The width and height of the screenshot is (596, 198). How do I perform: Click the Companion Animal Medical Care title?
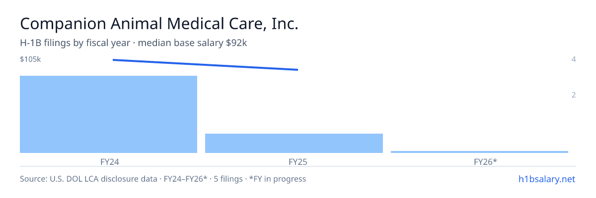159,24
